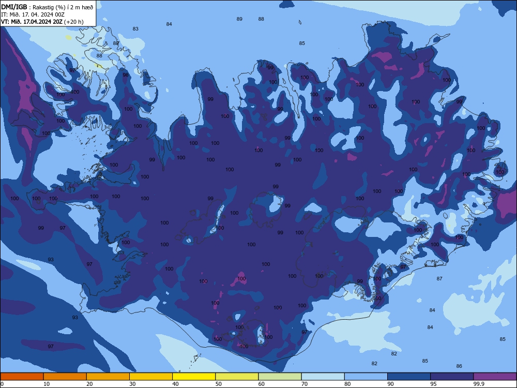Select the orange 10–20 legend swatch
Image resolution: width=517 pixels, height=388 pixels.
pos(65,377)
